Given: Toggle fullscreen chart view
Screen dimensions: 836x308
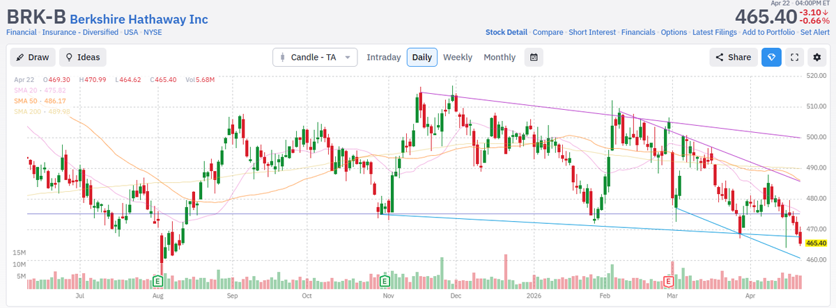Looking at the screenshot, I should [x=794, y=57].
